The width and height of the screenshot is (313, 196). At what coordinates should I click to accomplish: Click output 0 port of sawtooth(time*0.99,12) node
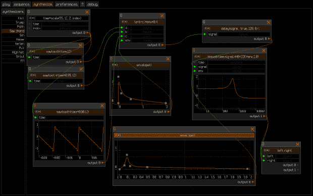81,85
